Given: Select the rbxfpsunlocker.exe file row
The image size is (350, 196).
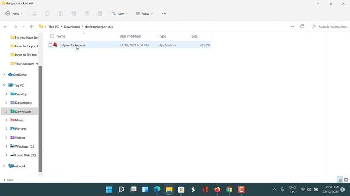Looking at the screenshot, I should click(x=129, y=45).
